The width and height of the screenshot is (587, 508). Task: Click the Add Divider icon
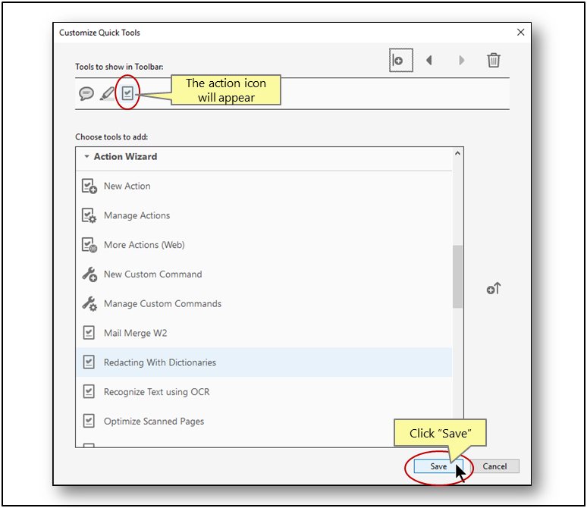[401, 60]
